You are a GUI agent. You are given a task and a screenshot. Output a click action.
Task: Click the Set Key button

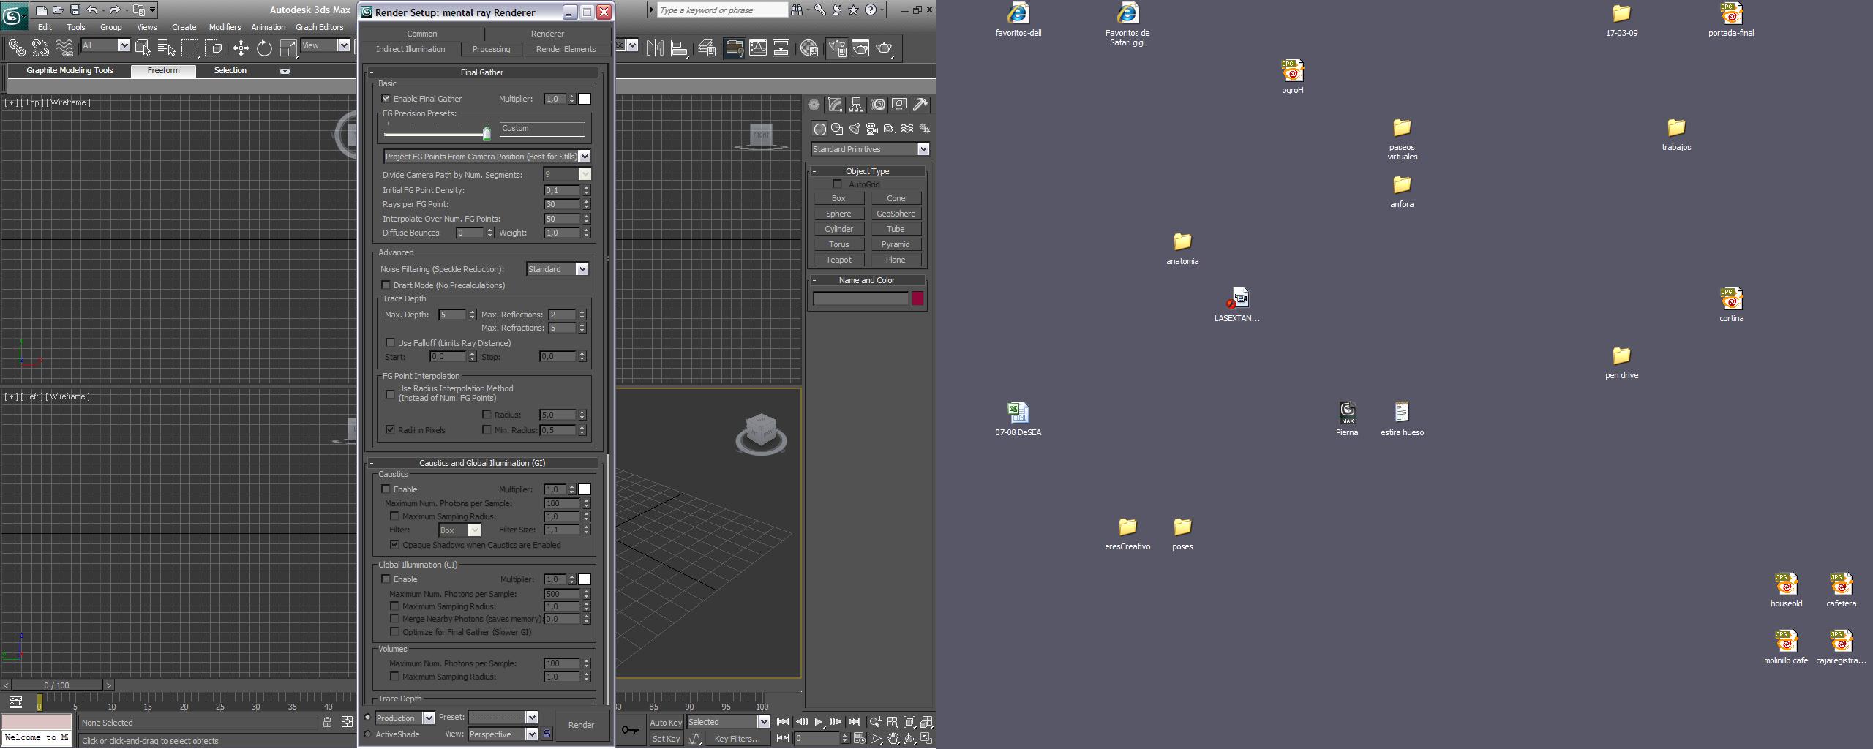666,739
